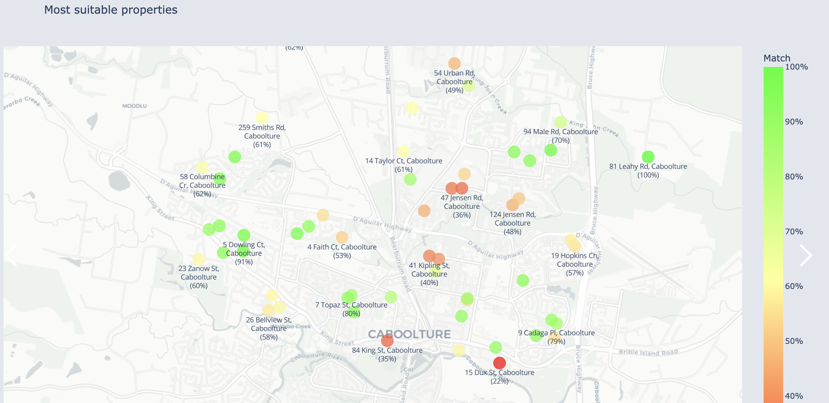Click the 47 Jensen Rd label
Image resolution: width=829 pixels, height=403 pixels.
pos(462,206)
